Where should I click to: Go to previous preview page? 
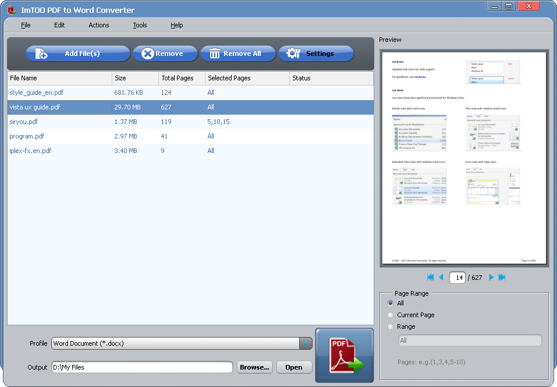pyautogui.click(x=441, y=277)
